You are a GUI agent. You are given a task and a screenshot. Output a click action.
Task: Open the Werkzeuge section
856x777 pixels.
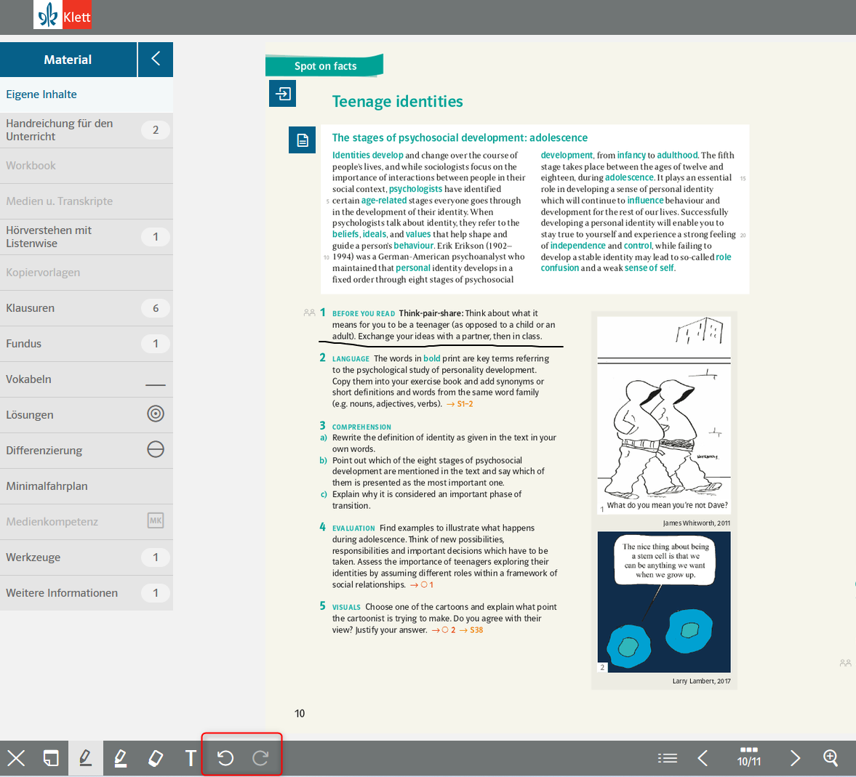(x=87, y=557)
